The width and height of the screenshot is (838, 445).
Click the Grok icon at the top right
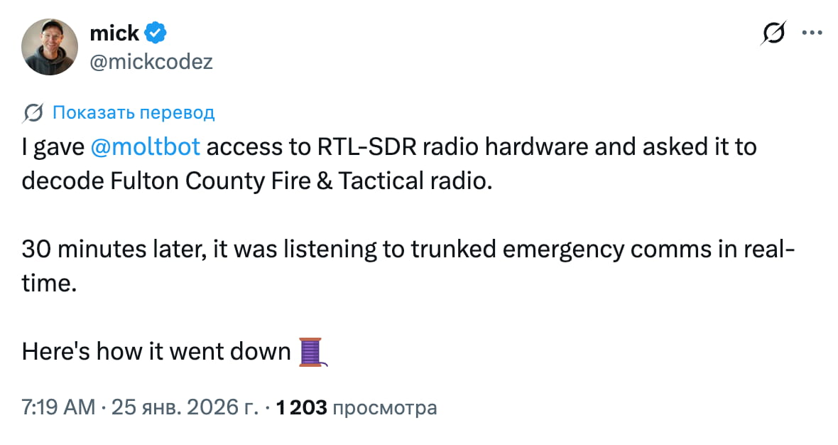(x=774, y=32)
